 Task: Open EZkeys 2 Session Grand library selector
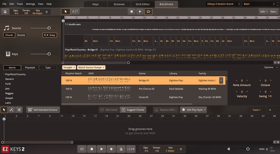tap(223, 4)
